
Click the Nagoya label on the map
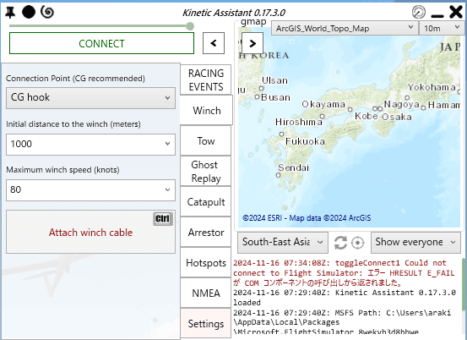tap(401, 104)
